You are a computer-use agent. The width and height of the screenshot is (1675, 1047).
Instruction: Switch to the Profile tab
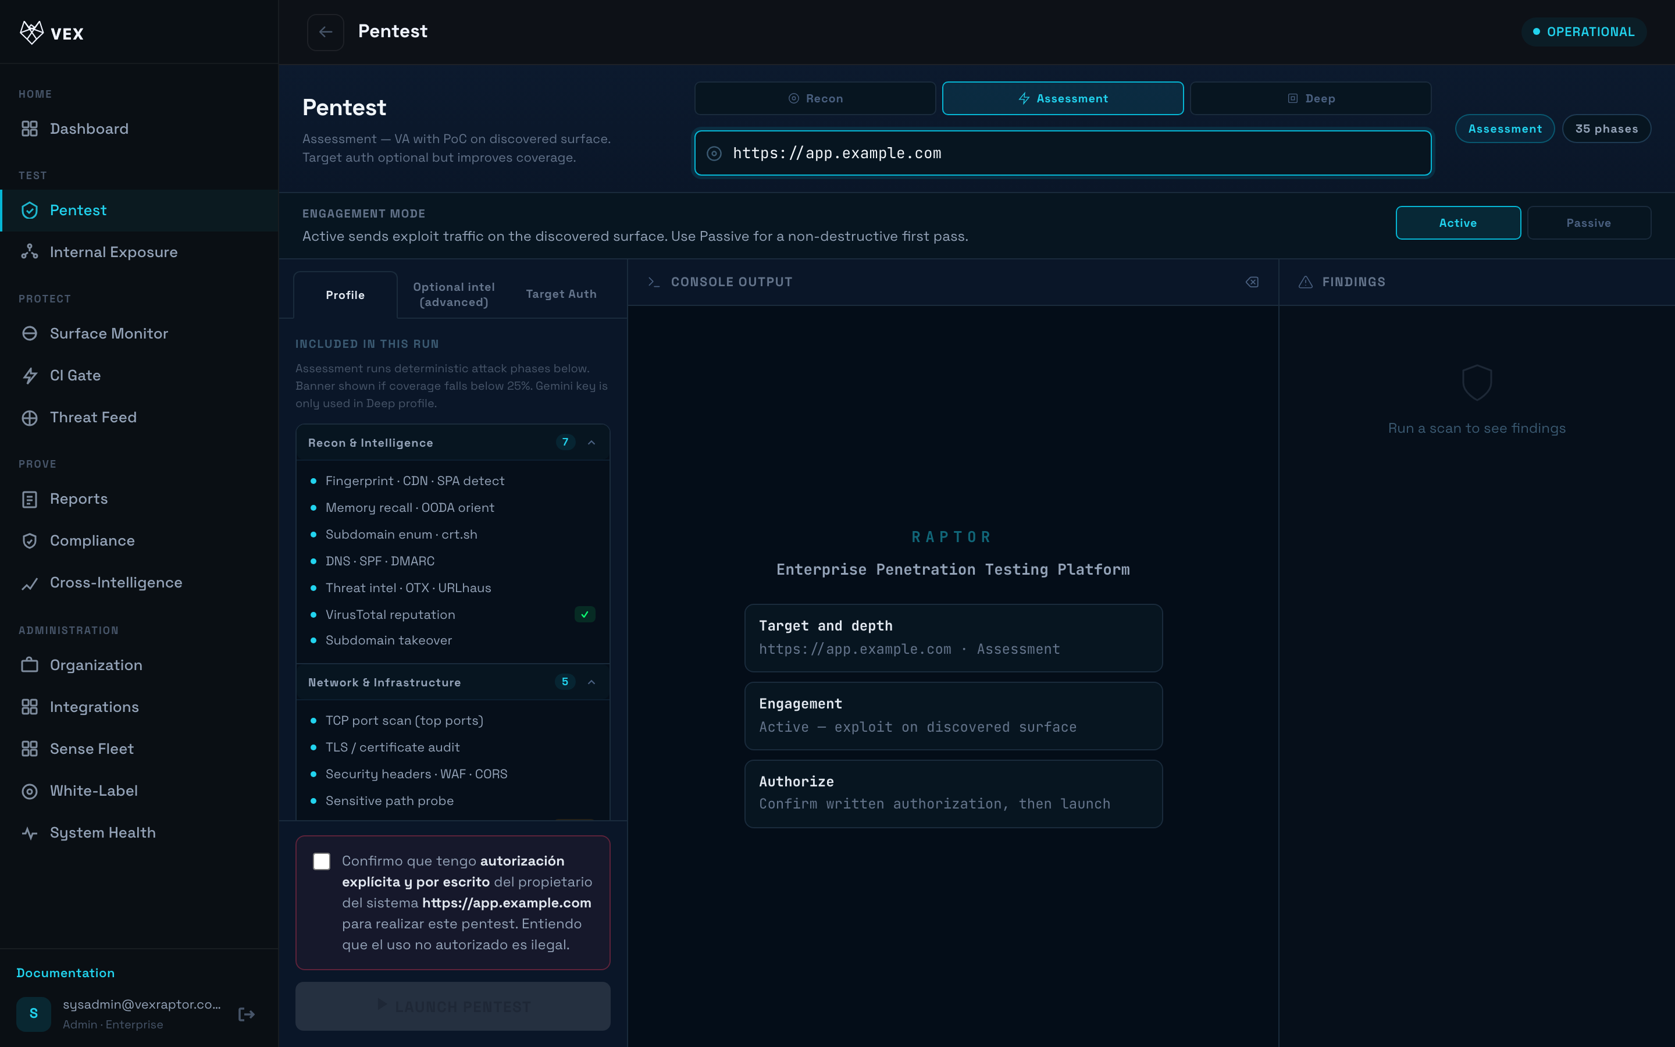tap(345, 295)
